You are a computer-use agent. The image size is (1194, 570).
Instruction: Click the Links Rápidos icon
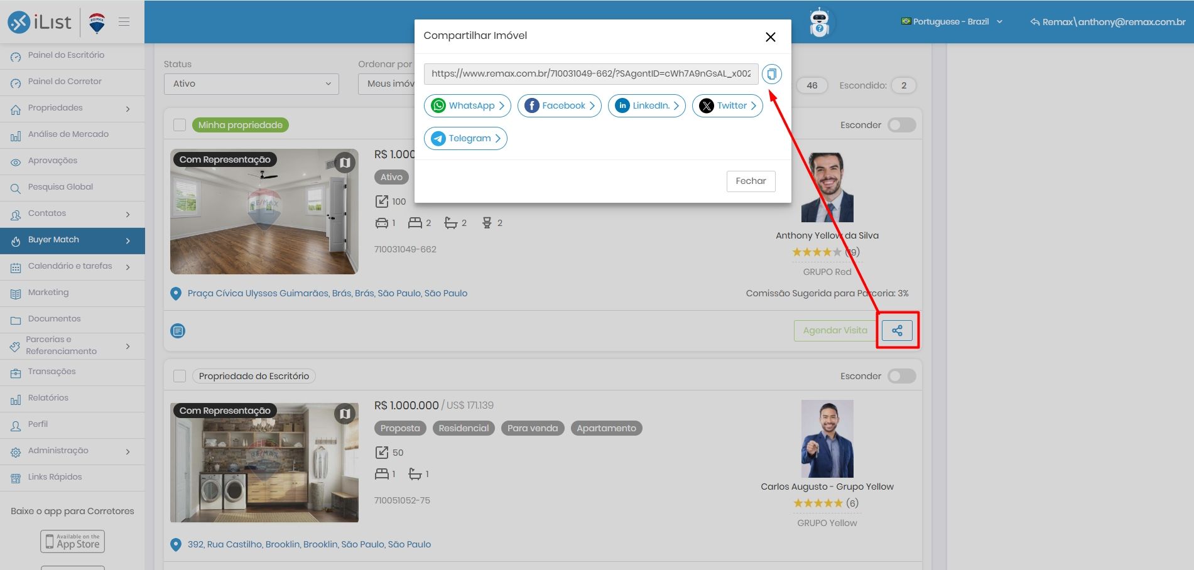(16, 478)
